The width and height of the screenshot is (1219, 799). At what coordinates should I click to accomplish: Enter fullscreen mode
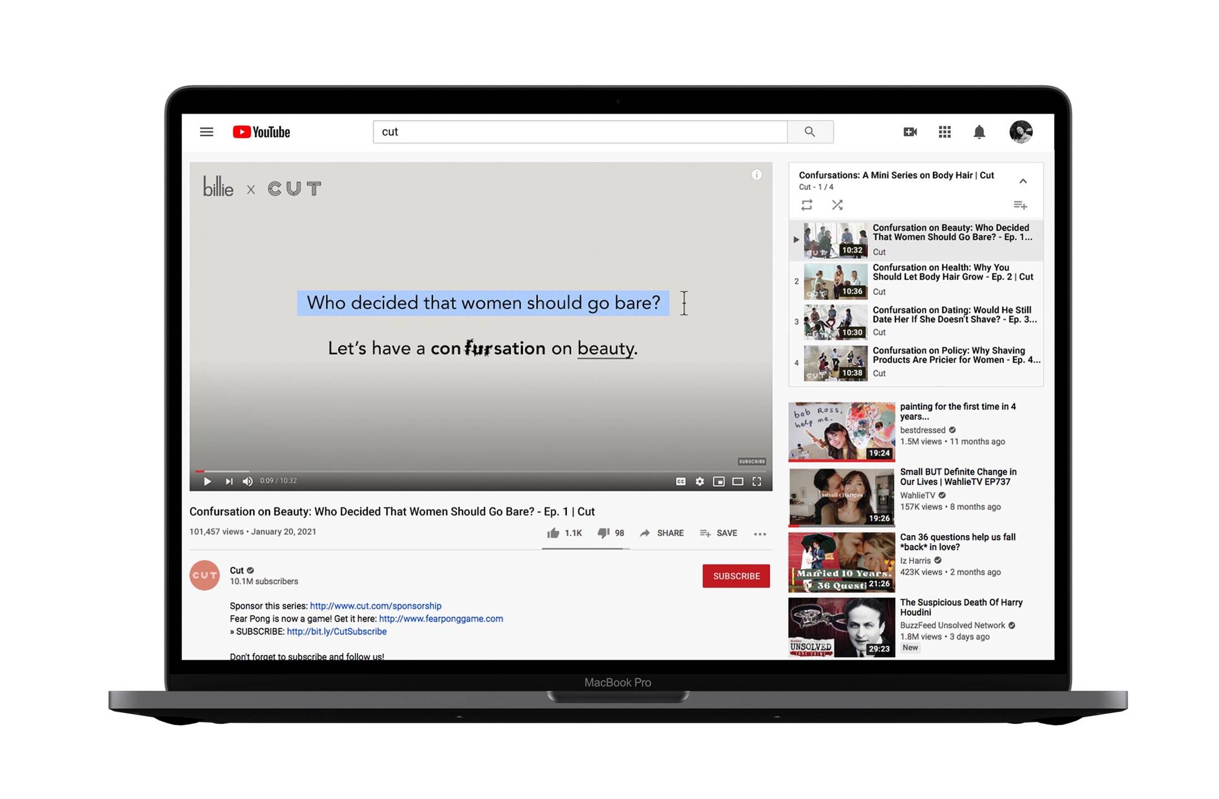pyautogui.click(x=756, y=481)
